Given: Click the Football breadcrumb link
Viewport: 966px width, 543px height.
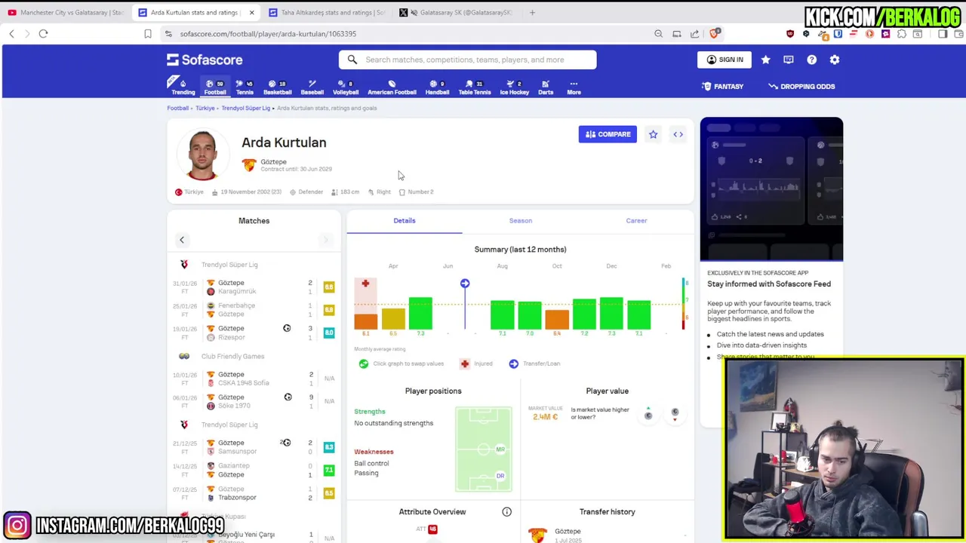Looking at the screenshot, I should [x=177, y=108].
